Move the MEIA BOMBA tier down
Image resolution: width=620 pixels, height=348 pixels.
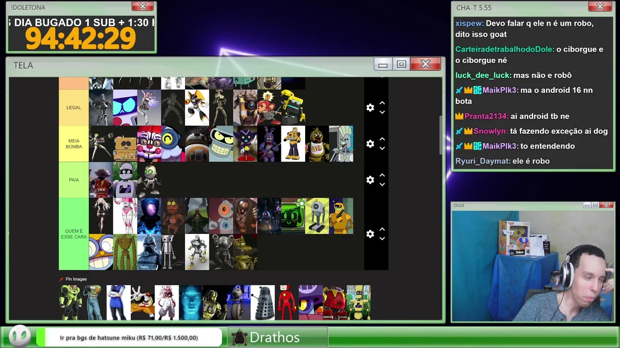tap(382, 148)
